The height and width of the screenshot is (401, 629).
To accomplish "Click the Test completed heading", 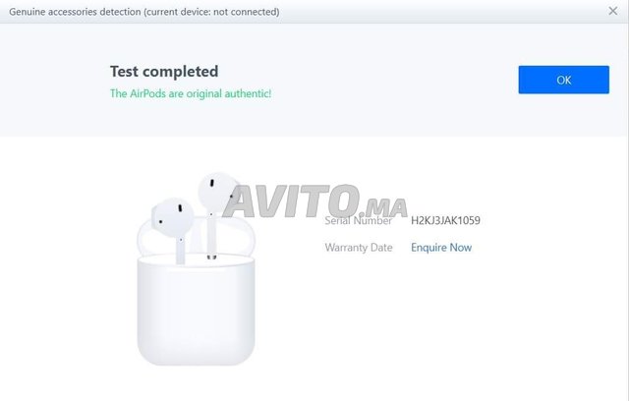I will [x=164, y=72].
